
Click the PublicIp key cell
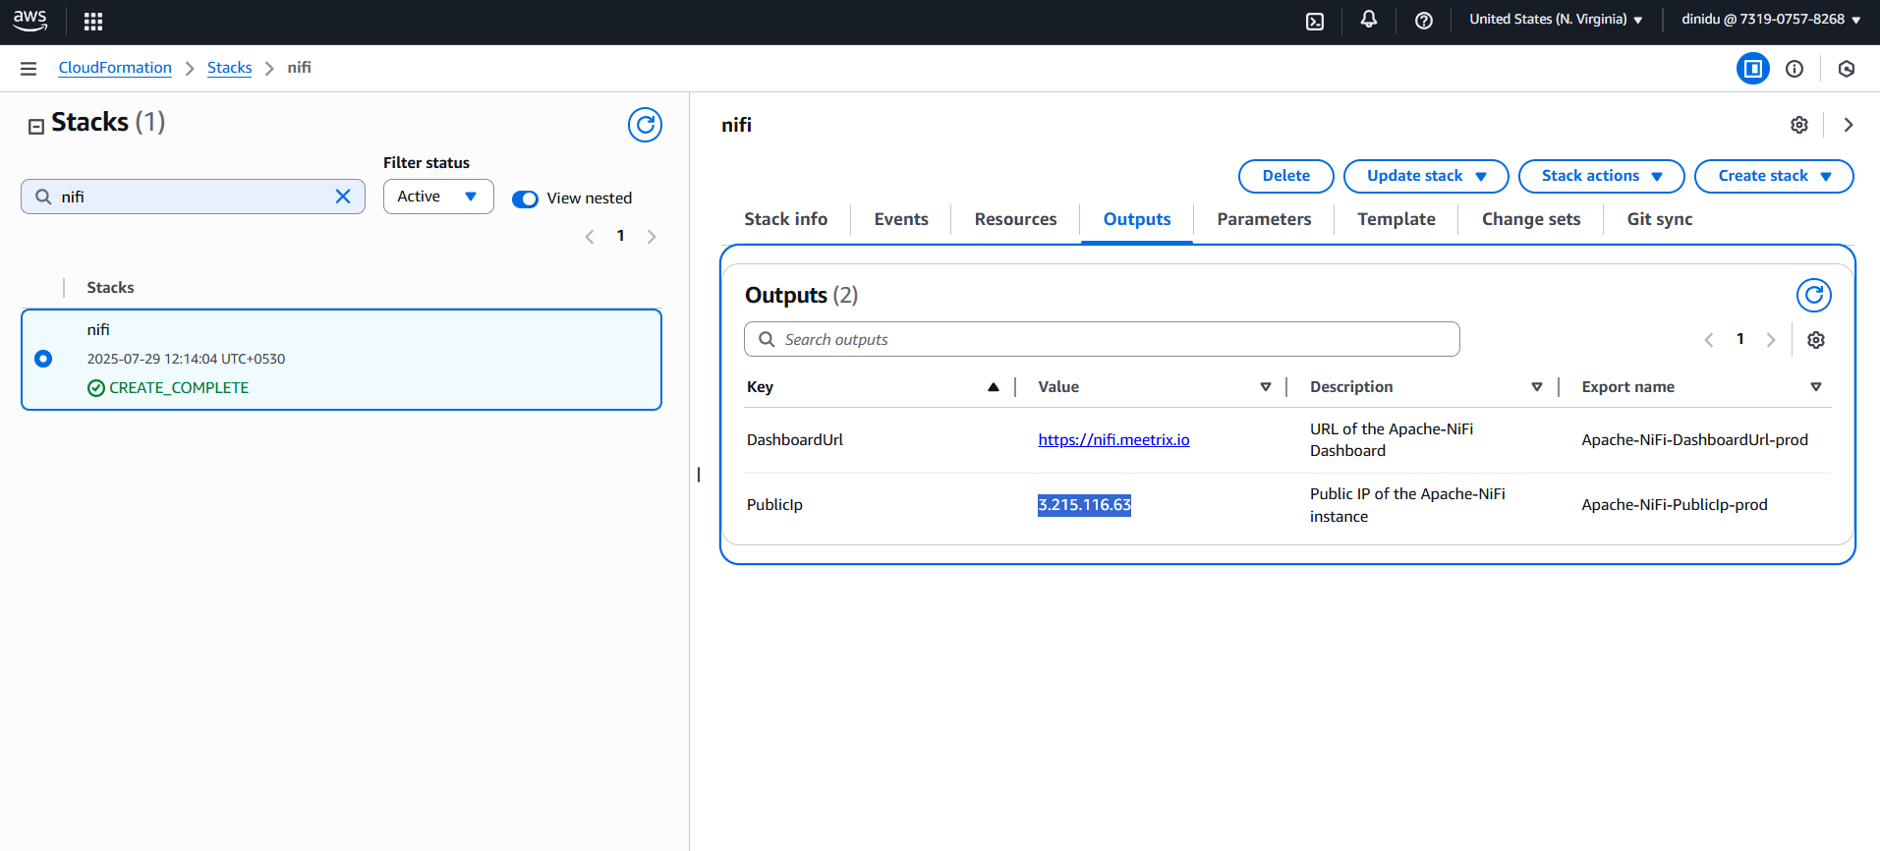pyautogui.click(x=774, y=505)
